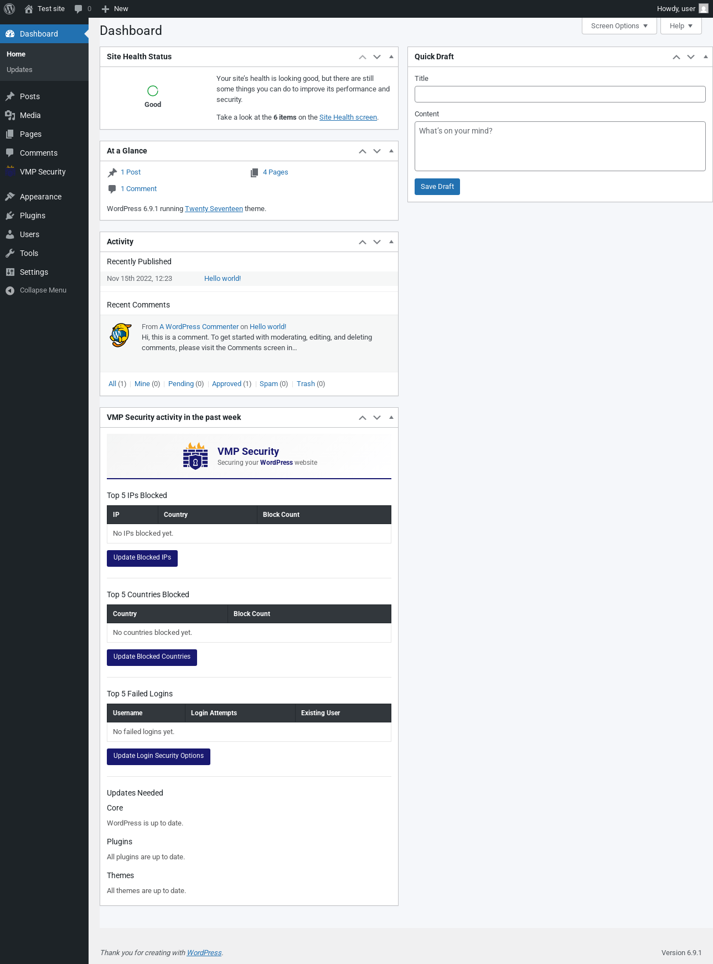Click the user avatar next to Howdy
The width and height of the screenshot is (713, 964).
(x=703, y=9)
